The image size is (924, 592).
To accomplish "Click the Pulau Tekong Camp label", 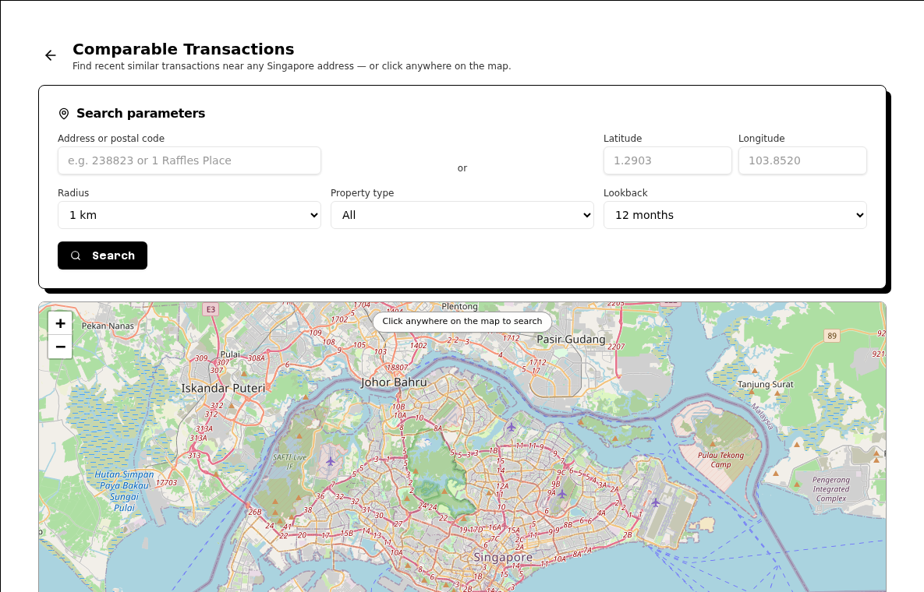I will pyautogui.click(x=720, y=460).
